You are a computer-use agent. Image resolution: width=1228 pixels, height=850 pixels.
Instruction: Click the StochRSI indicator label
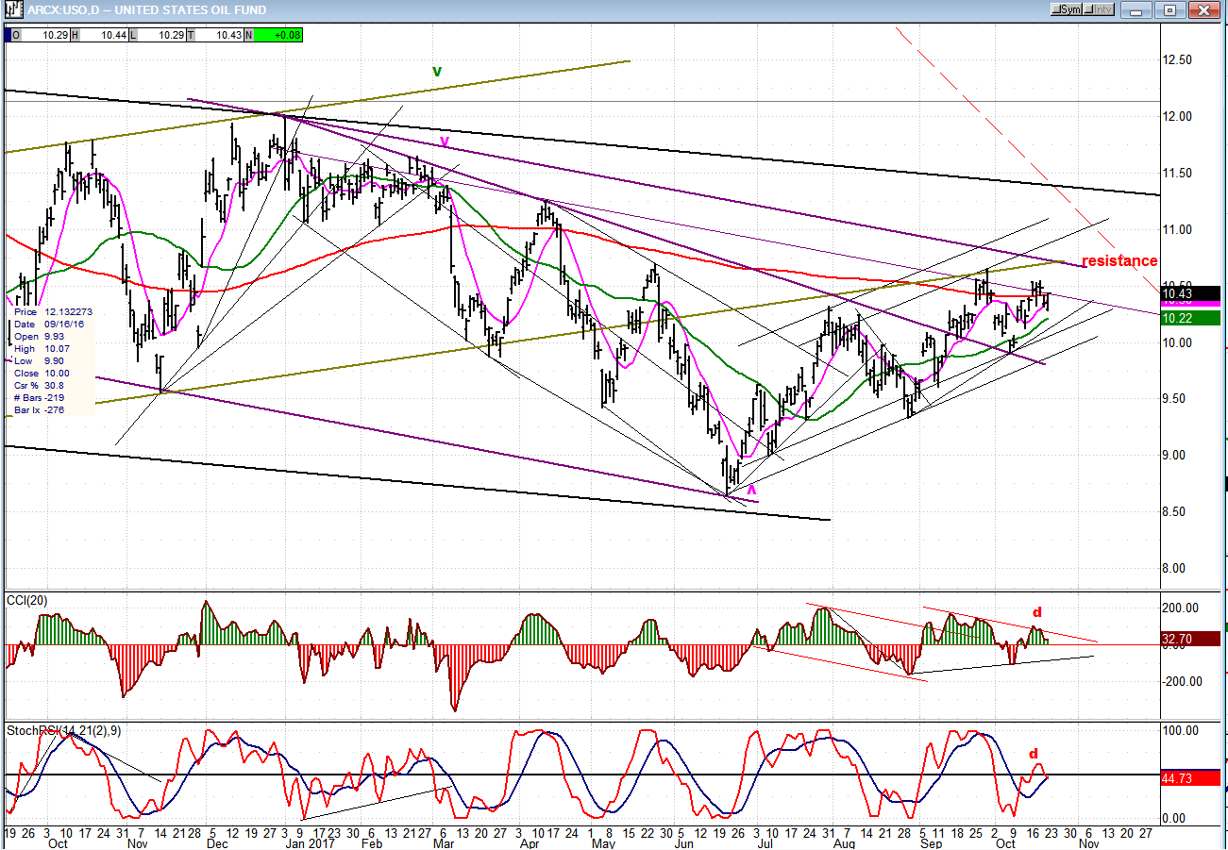pyautogui.click(x=63, y=730)
